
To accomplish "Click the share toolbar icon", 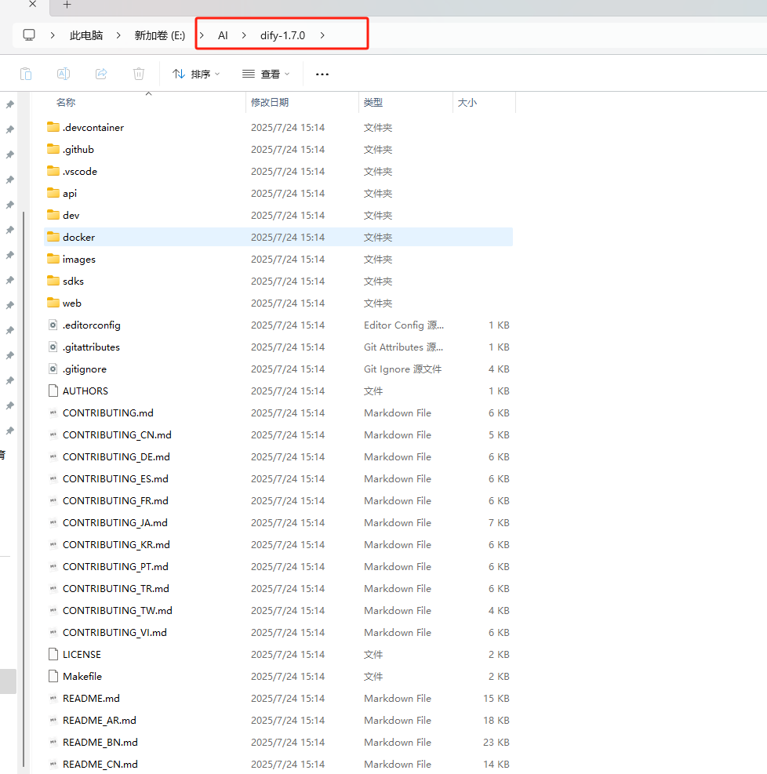I will [101, 74].
